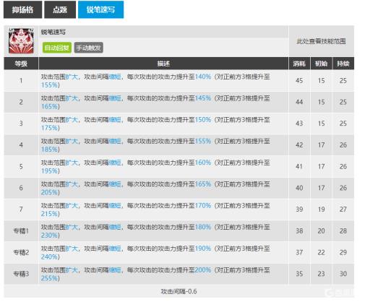
Task: Click the 255% value in 专精3 description
Action: click(49, 278)
